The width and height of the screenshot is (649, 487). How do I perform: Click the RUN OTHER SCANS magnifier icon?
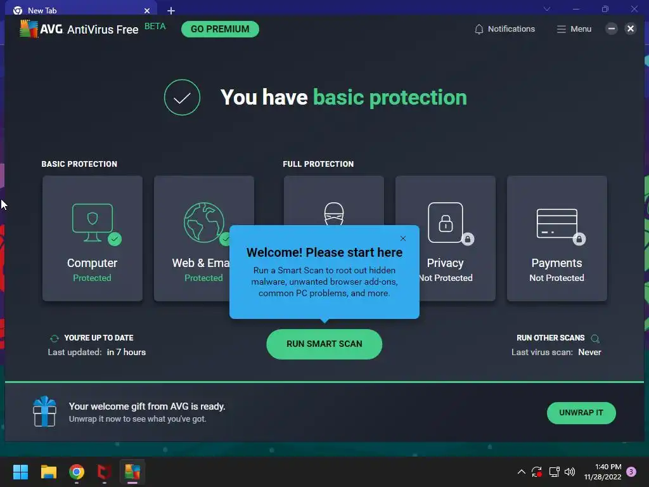[595, 339]
